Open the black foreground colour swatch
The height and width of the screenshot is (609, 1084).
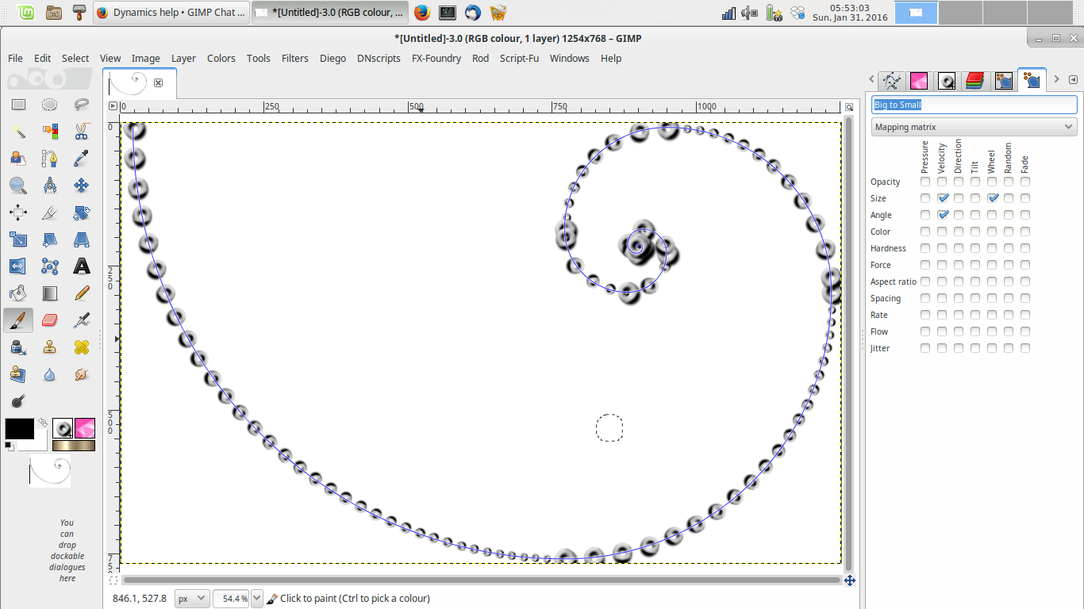19,428
